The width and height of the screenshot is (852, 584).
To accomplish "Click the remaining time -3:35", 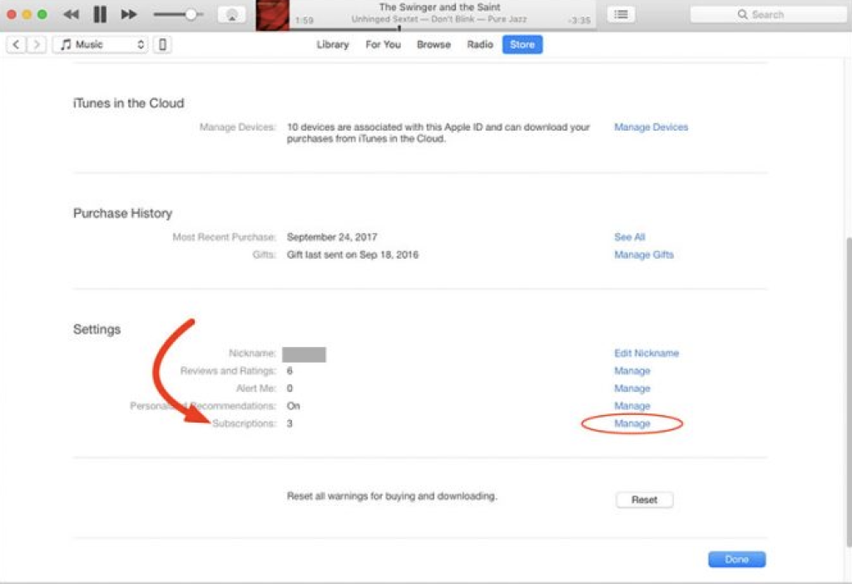I will click(x=579, y=20).
